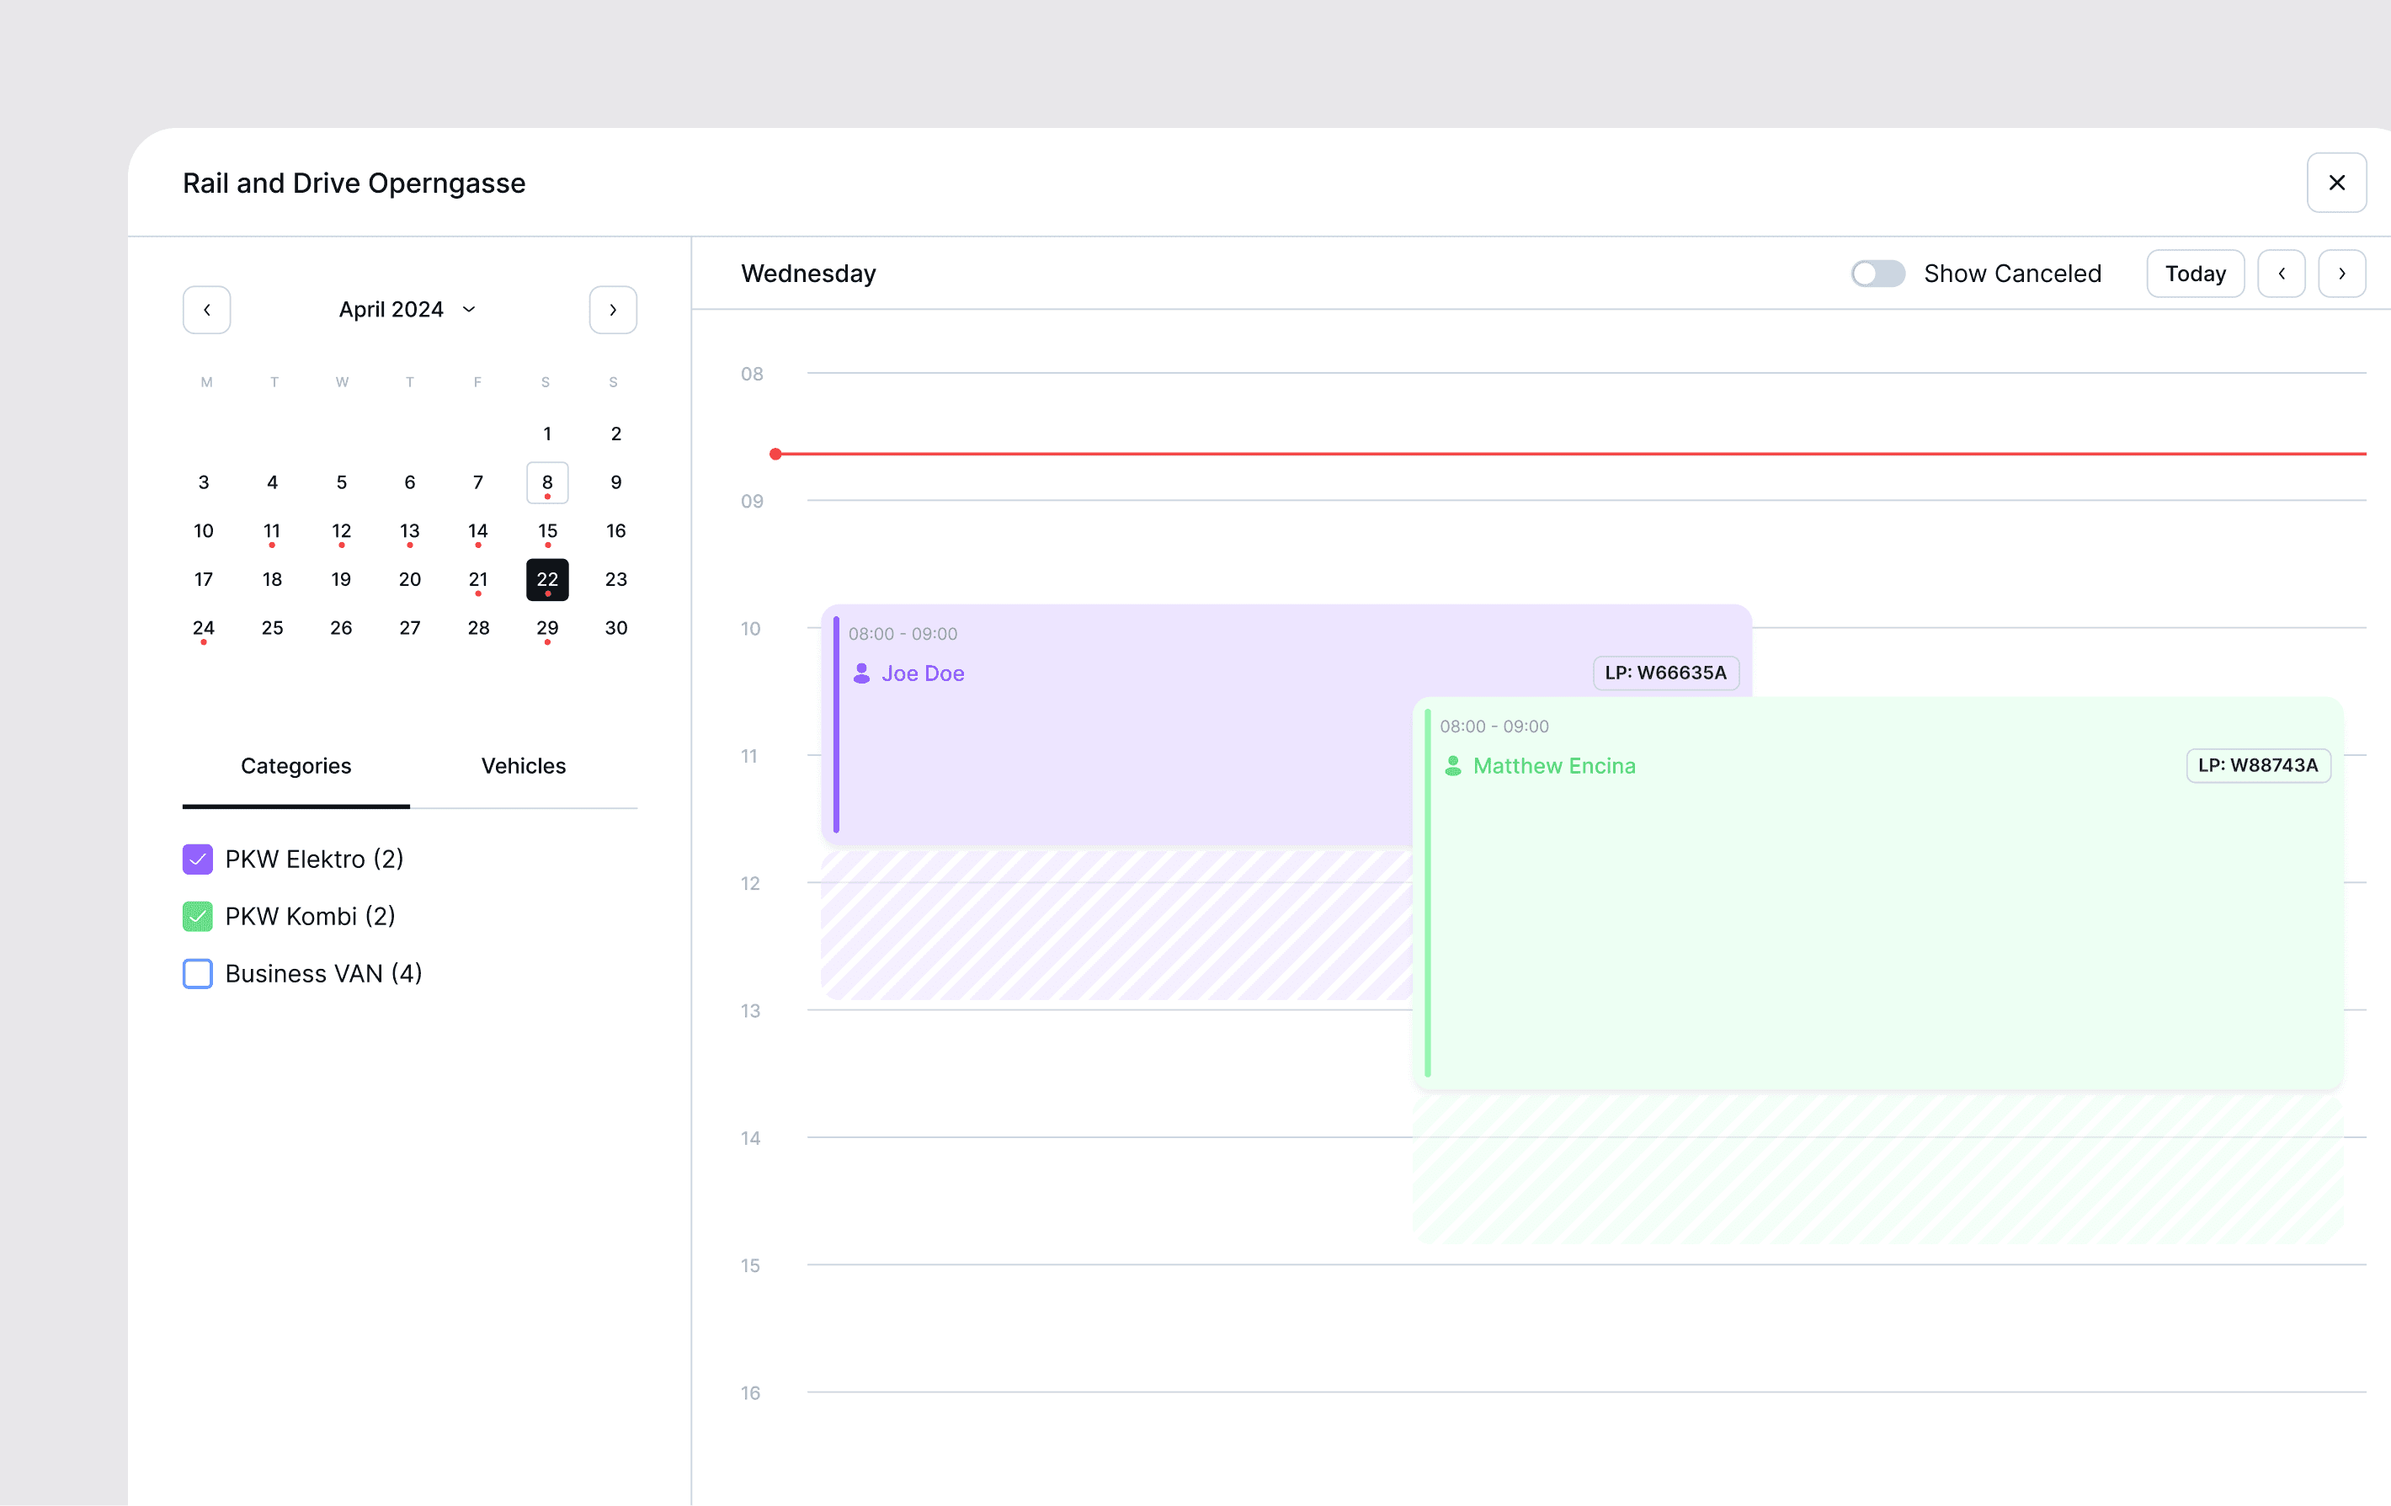Select April 8 in the calendar
Screen dimensions: 2391x1506
point(547,482)
